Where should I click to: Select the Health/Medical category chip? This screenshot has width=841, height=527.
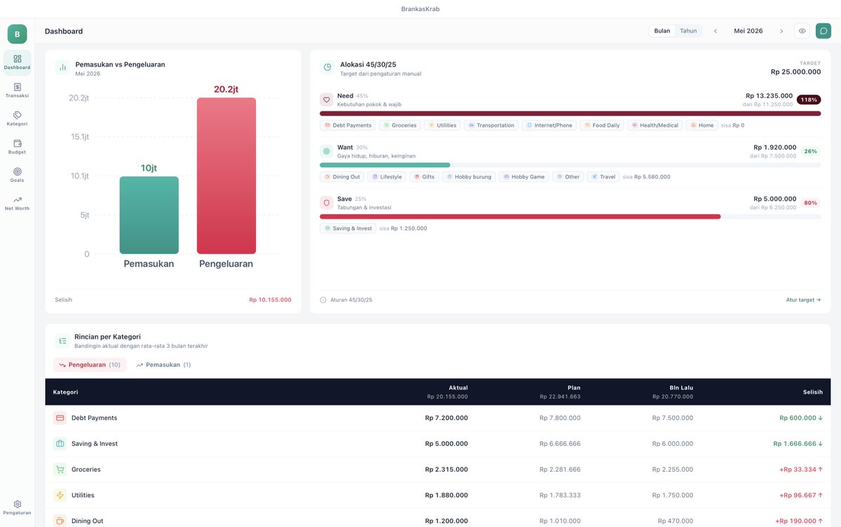pos(655,125)
